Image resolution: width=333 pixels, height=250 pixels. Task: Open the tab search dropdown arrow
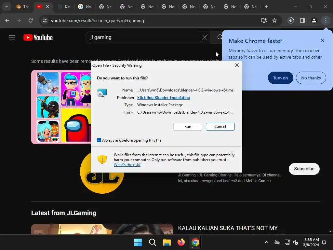tap(7, 7)
